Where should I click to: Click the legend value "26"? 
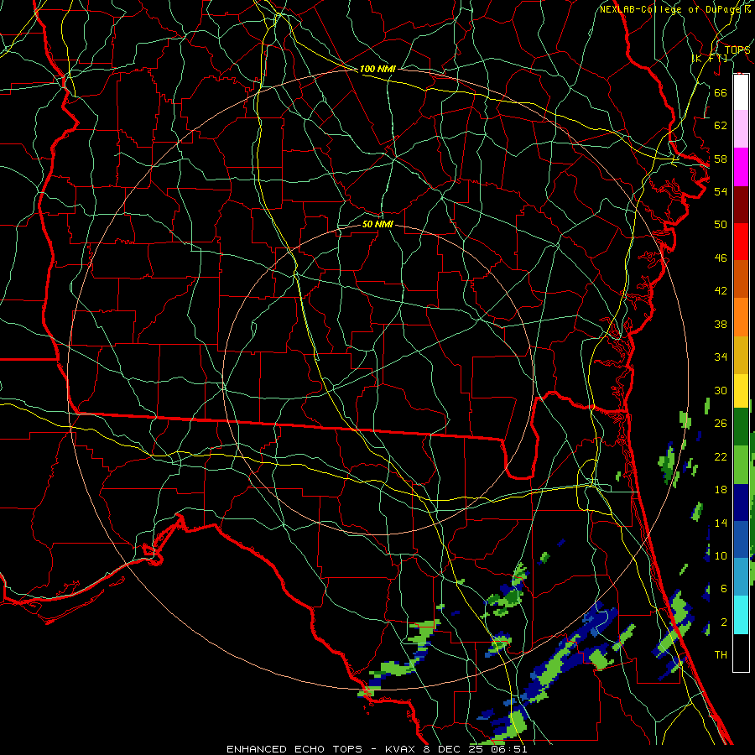pyautogui.click(x=721, y=424)
